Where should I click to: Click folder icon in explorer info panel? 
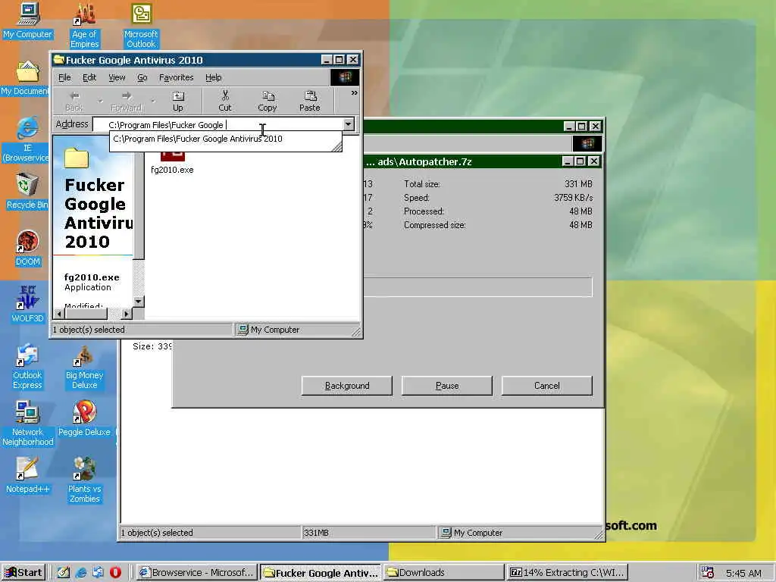[x=77, y=158]
